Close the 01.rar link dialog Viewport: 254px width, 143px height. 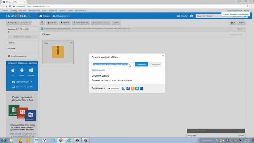[x=163, y=56]
